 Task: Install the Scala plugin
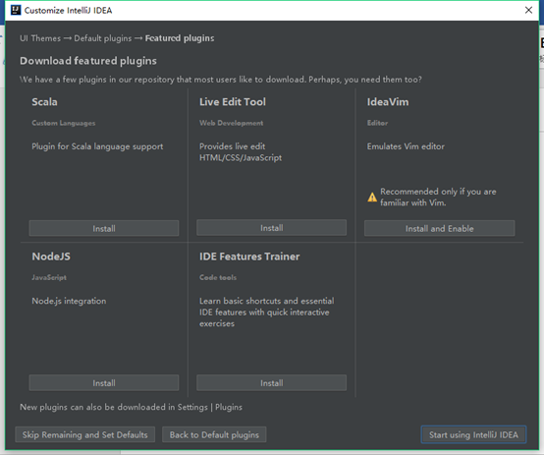104,228
